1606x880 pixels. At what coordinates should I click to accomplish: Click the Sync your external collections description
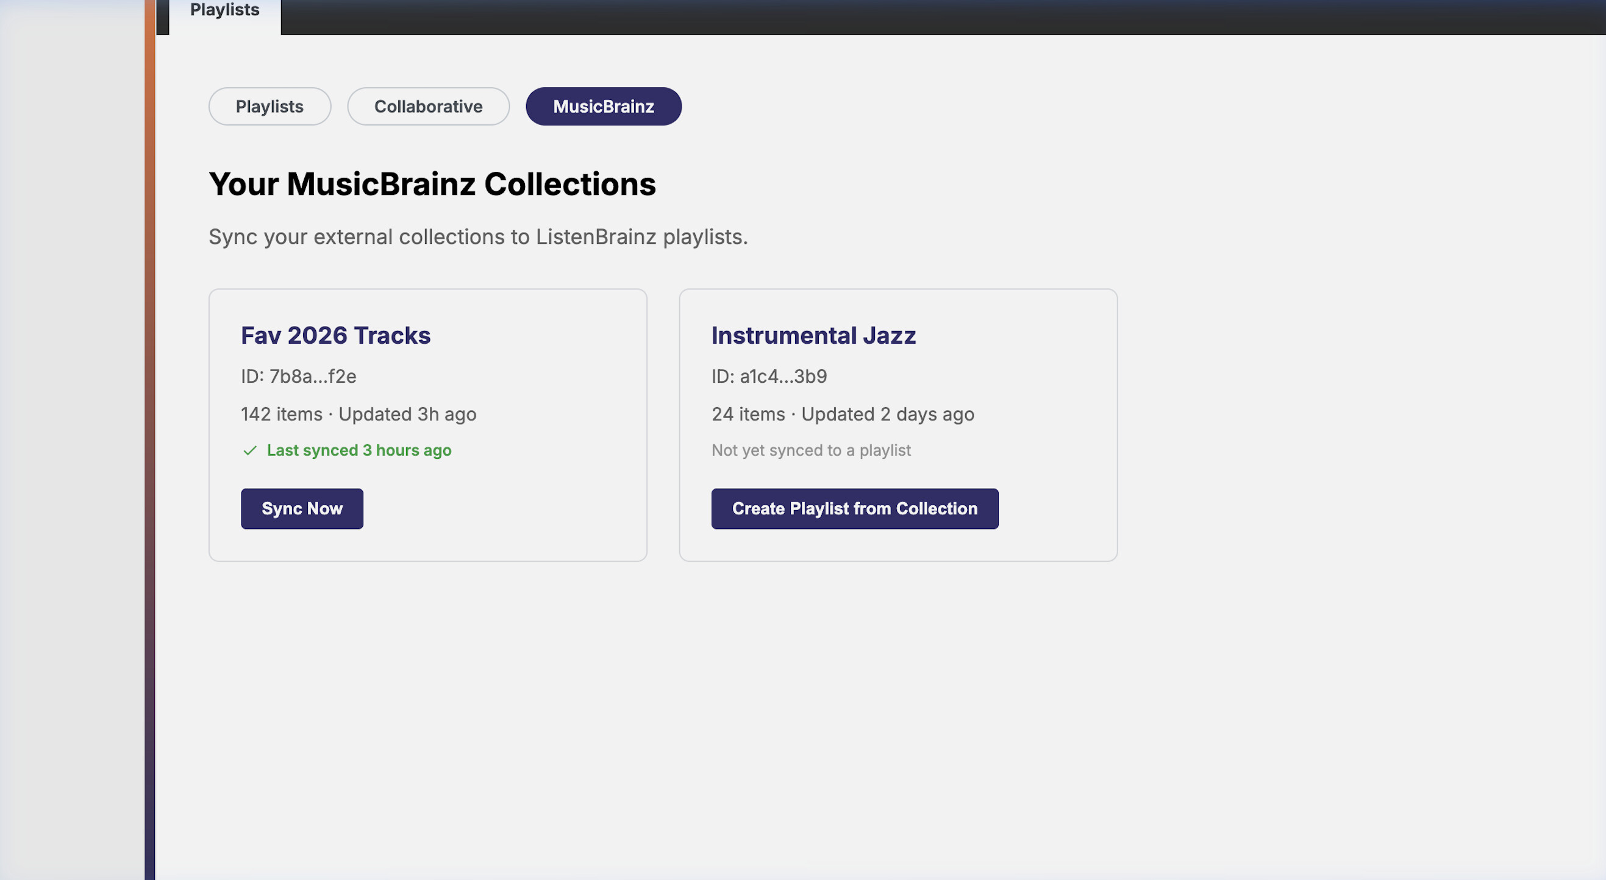pos(477,238)
